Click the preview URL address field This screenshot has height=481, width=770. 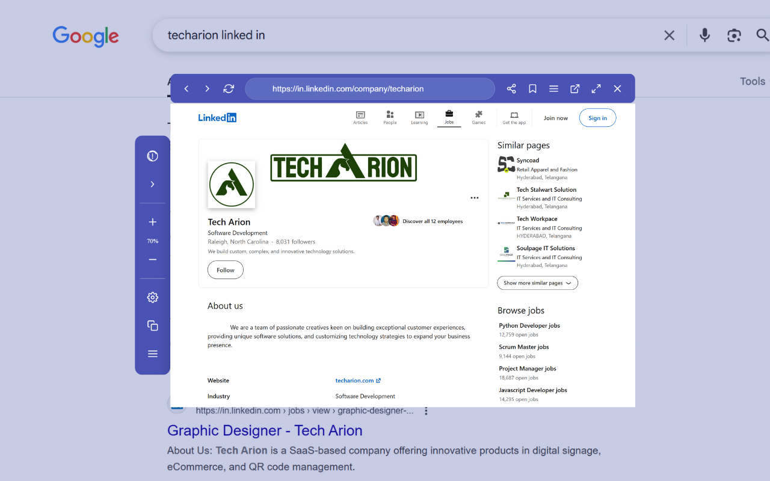coord(370,89)
